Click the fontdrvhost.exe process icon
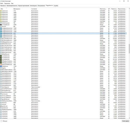This screenshot has width=130, height=123. point(1,23)
